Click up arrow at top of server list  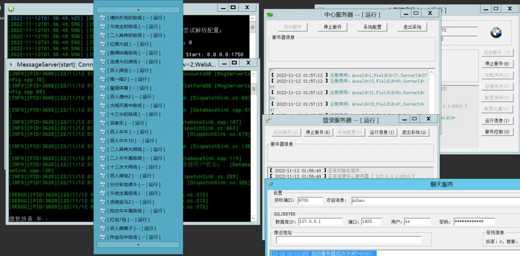[138, 10]
